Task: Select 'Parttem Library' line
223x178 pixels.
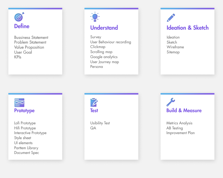Action: [26, 148]
